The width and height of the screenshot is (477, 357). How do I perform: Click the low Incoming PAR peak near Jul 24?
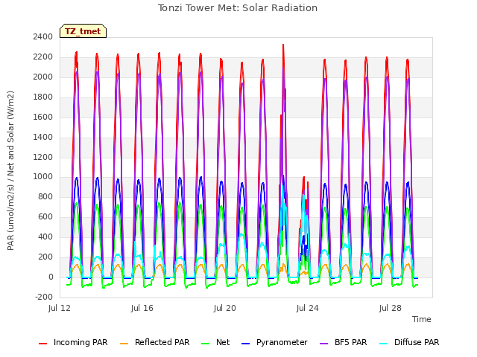(x=303, y=178)
